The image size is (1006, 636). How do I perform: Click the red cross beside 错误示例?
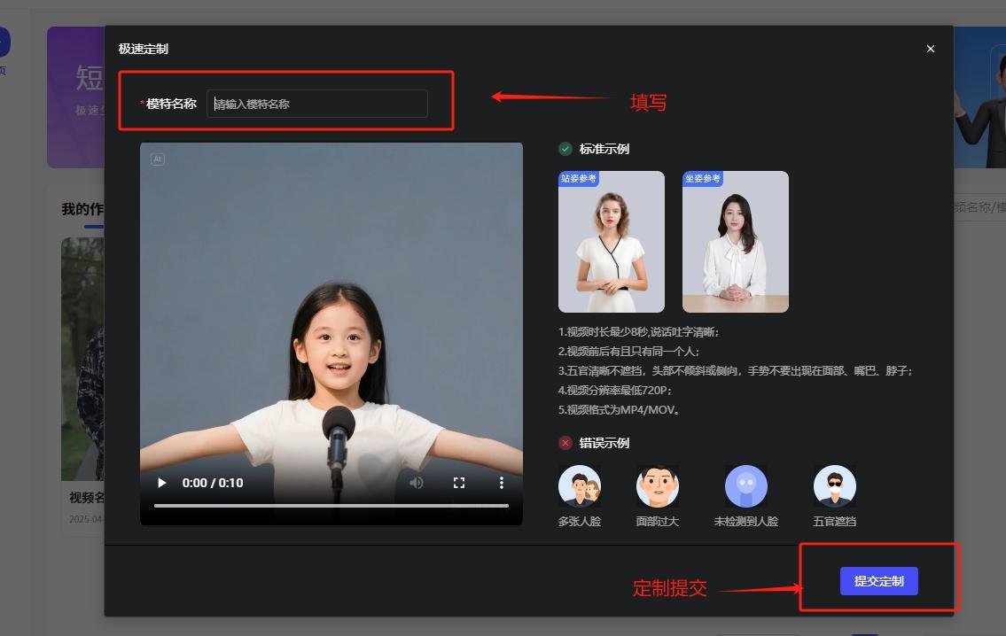[x=565, y=443]
